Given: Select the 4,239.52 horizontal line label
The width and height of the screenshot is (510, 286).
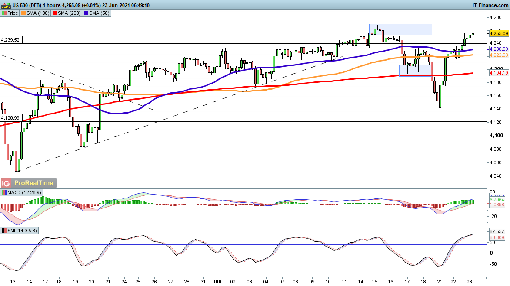Looking at the screenshot, I should [x=10, y=40].
